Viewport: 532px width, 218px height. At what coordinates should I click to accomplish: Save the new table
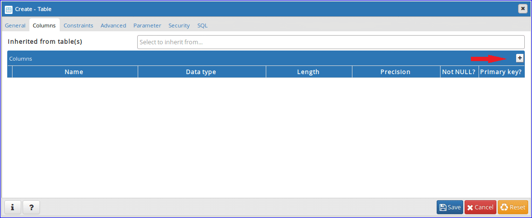coord(450,207)
